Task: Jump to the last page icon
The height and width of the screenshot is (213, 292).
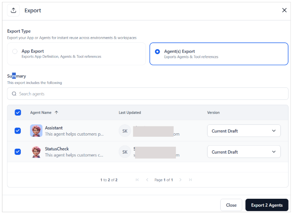Action: 190,180
